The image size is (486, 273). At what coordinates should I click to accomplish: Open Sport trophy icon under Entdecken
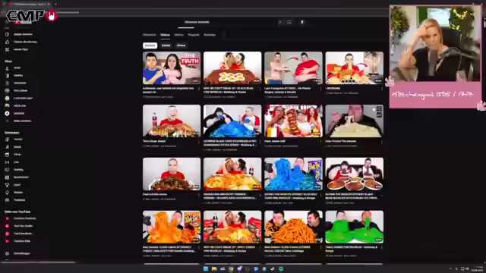pyautogui.click(x=7, y=185)
